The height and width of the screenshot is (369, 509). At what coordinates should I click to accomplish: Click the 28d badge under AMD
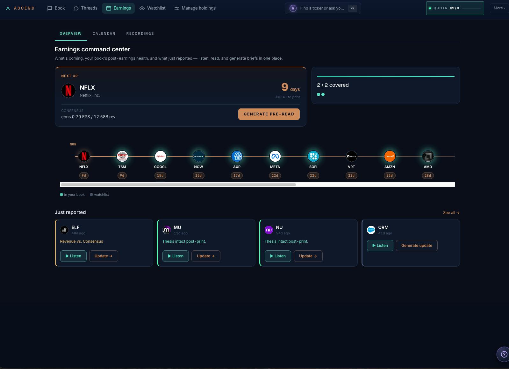428,175
